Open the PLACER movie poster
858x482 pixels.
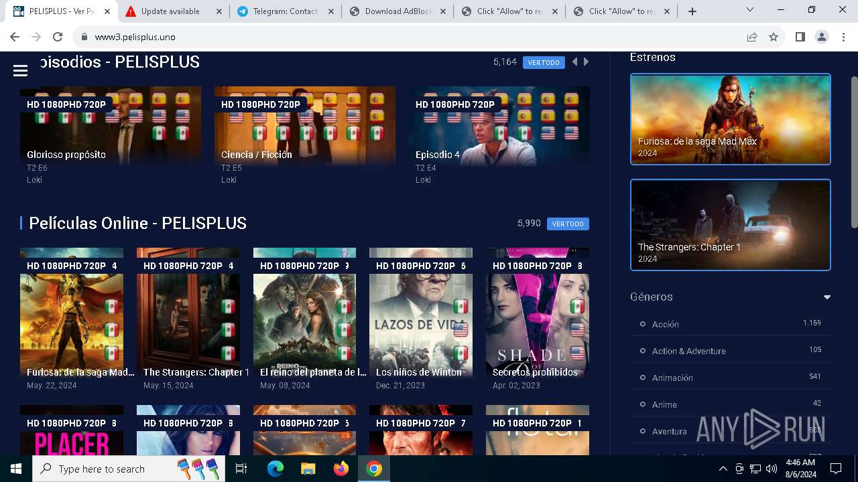point(72,430)
